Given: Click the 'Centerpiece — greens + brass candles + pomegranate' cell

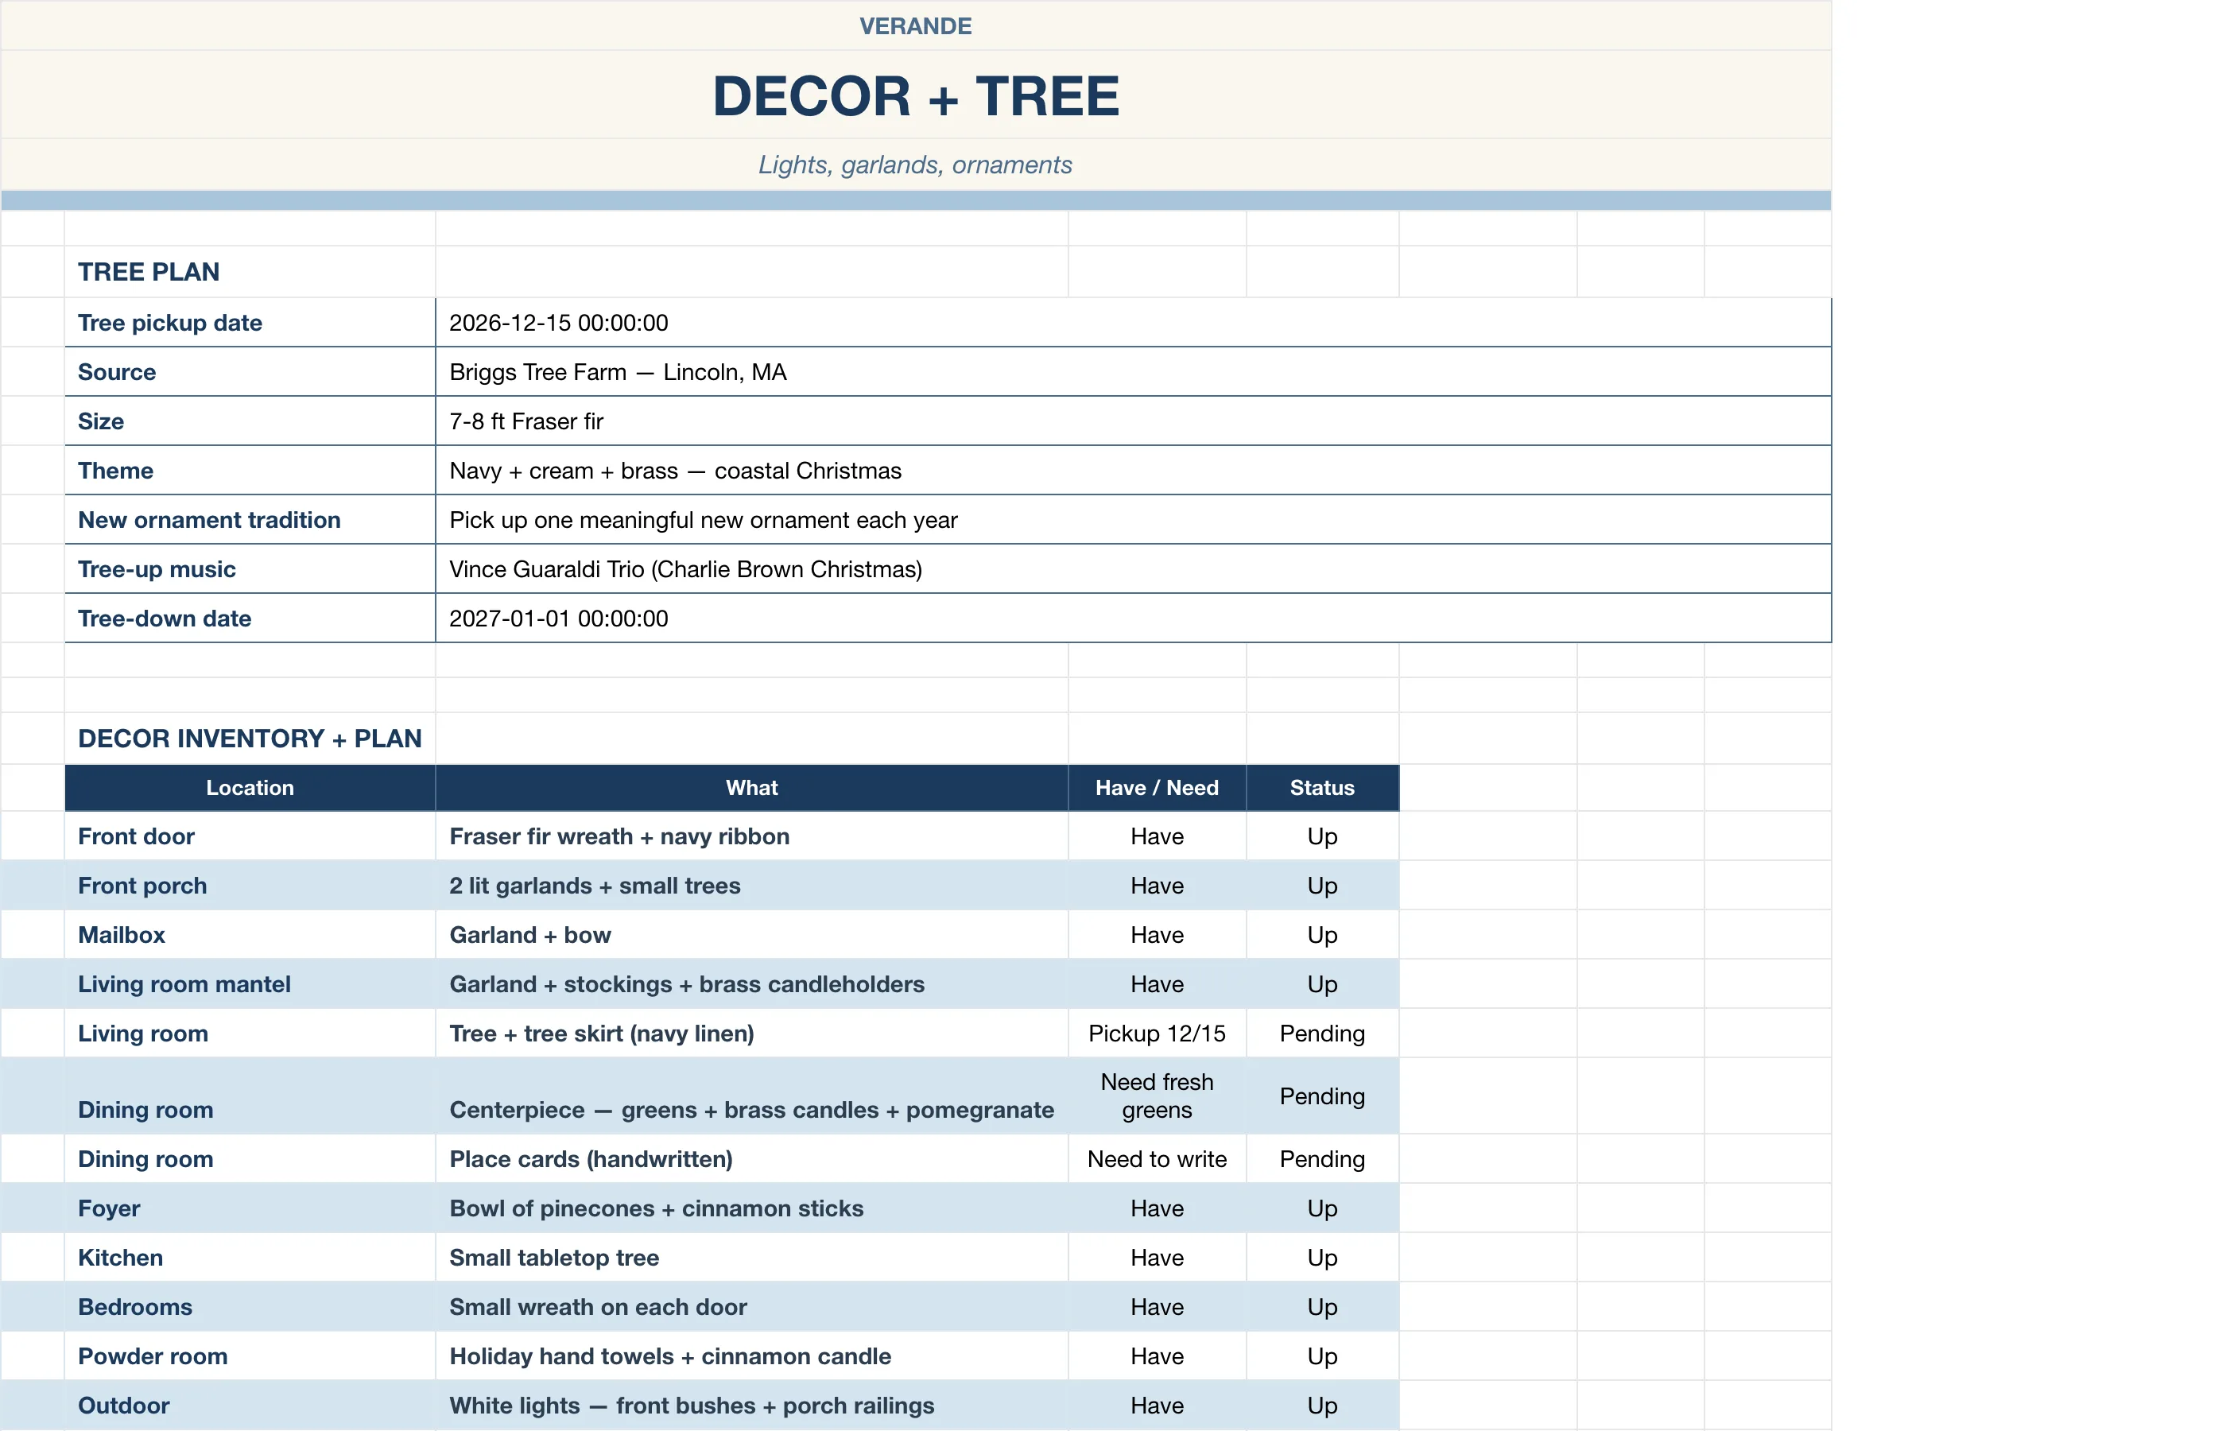Looking at the screenshot, I should coord(751,1096).
